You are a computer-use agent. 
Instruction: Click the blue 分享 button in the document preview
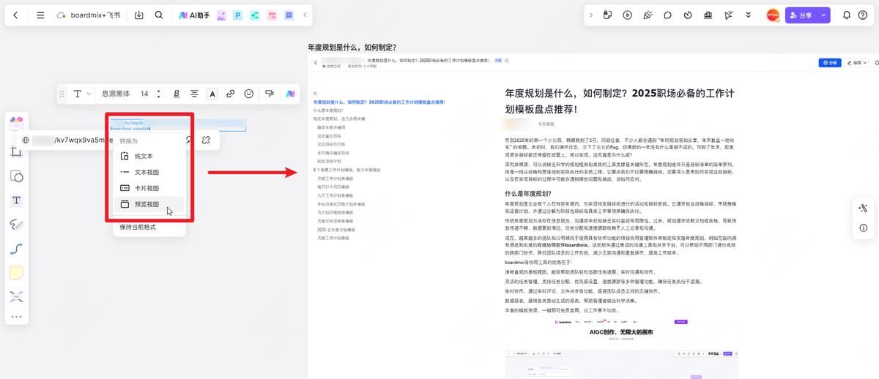tap(830, 63)
